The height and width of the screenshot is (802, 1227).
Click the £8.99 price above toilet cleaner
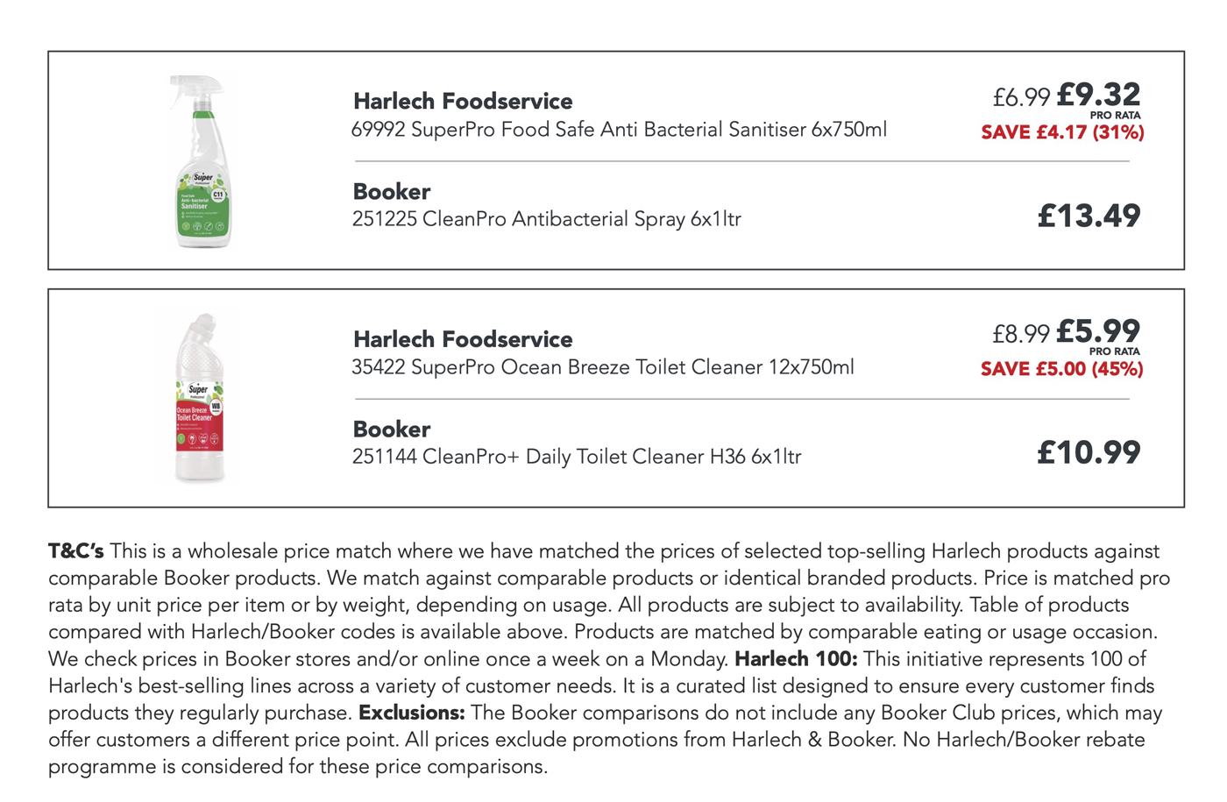(1021, 334)
